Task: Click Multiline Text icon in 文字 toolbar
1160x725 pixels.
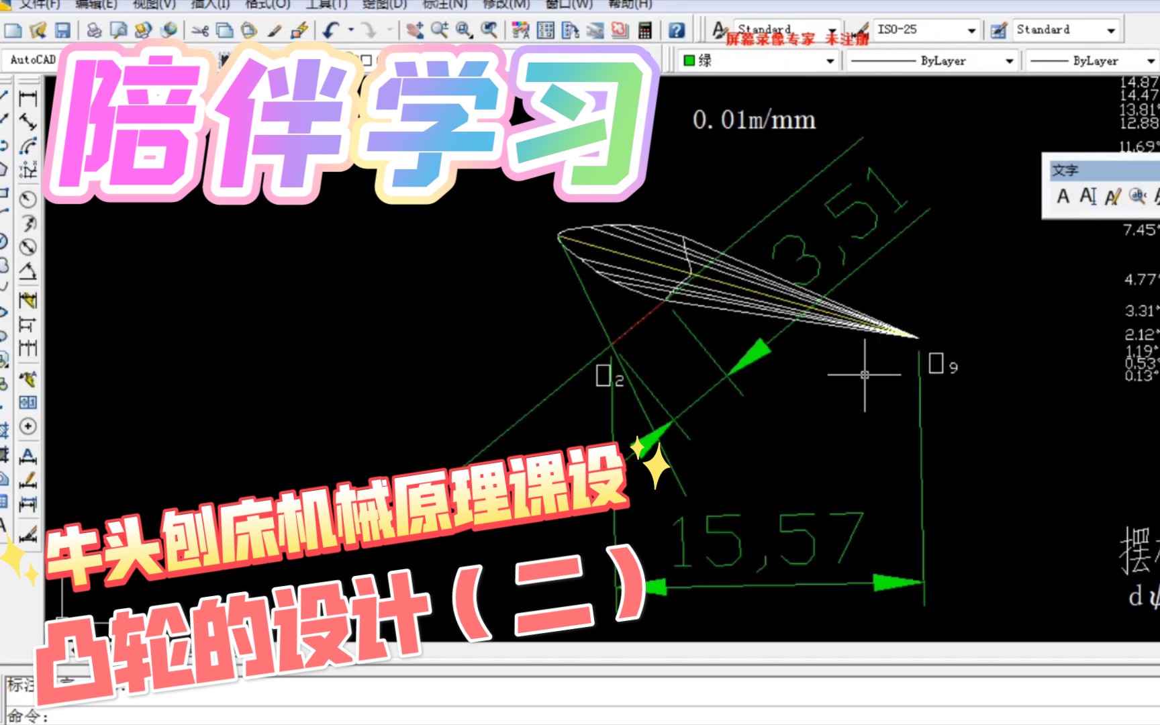Action: pyautogui.click(x=1063, y=197)
